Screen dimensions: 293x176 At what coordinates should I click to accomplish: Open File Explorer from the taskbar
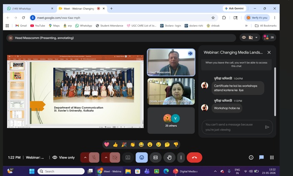(128, 171)
